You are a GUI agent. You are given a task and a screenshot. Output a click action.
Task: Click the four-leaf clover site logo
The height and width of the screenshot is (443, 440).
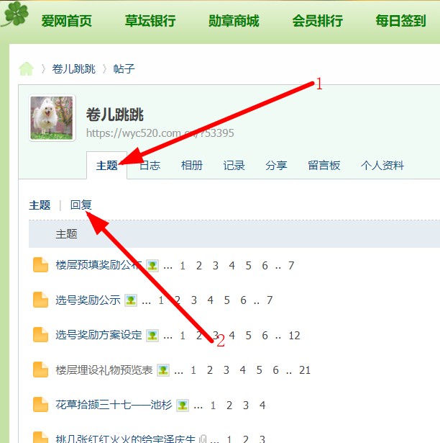point(15,14)
